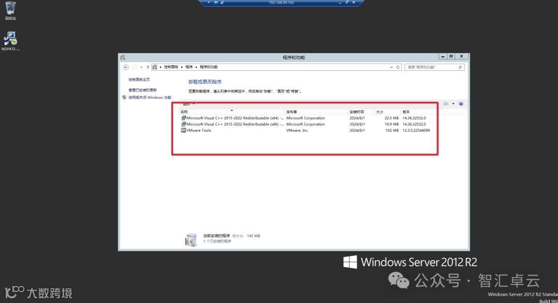The height and width of the screenshot is (303, 558).
Task: Sort by 名称 column header
Action: pos(231,112)
